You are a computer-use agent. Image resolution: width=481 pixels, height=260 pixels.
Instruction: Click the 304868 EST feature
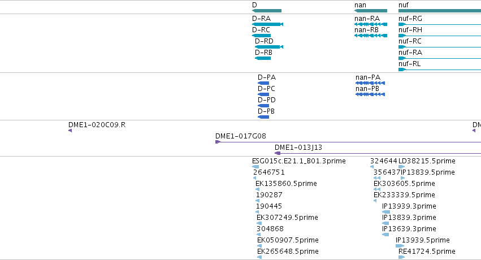[x=258, y=235]
